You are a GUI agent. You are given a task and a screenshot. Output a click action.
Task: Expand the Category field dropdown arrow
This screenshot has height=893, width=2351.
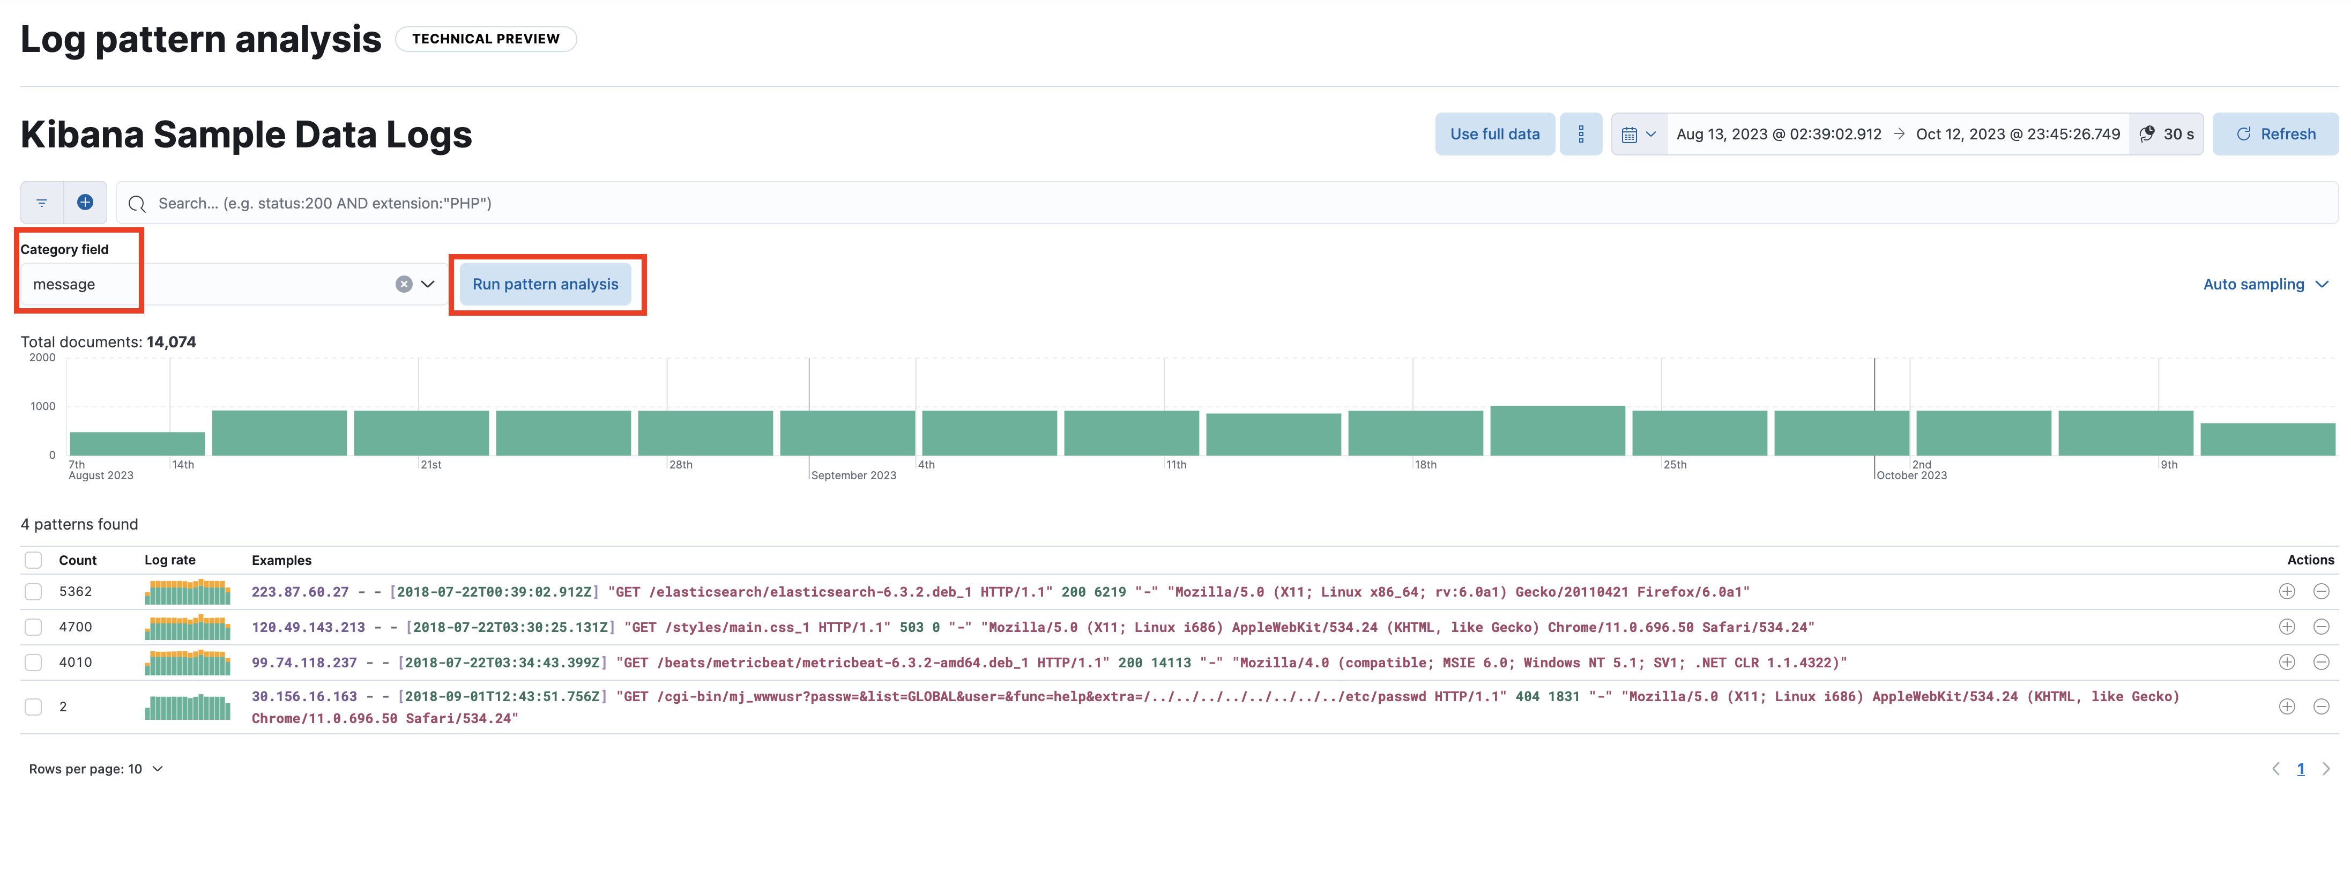point(427,284)
